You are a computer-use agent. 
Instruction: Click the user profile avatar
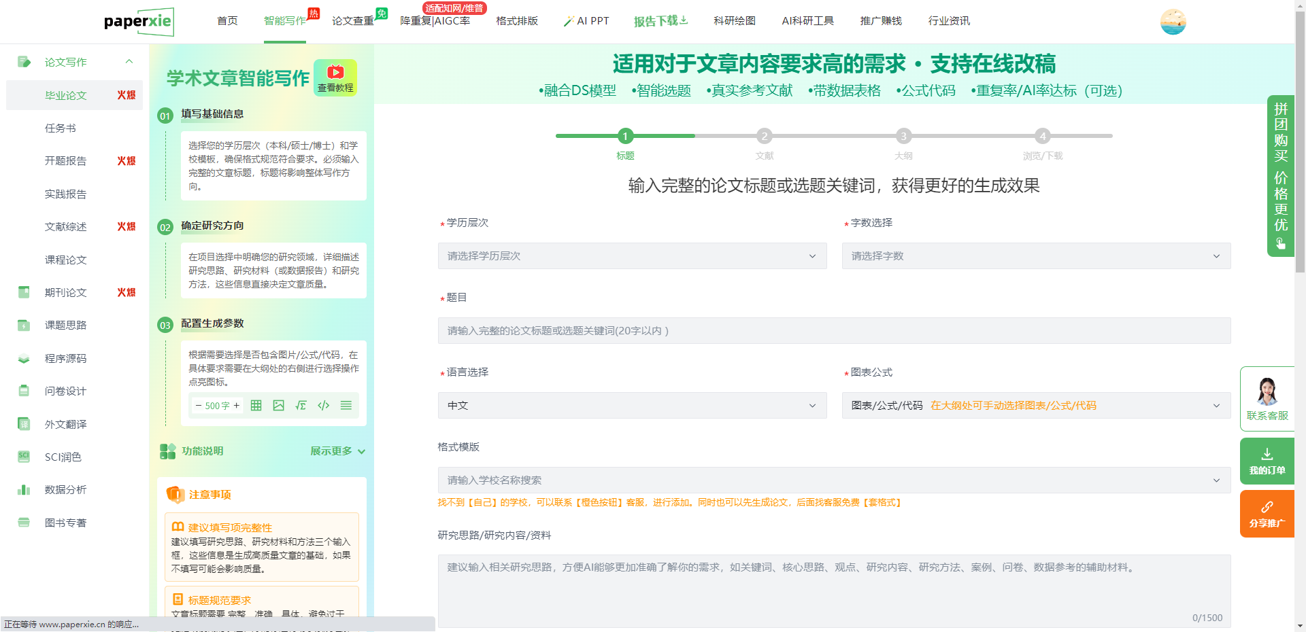coord(1173,22)
